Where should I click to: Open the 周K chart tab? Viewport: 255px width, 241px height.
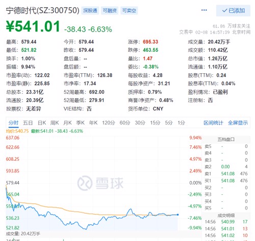coord(55,123)
